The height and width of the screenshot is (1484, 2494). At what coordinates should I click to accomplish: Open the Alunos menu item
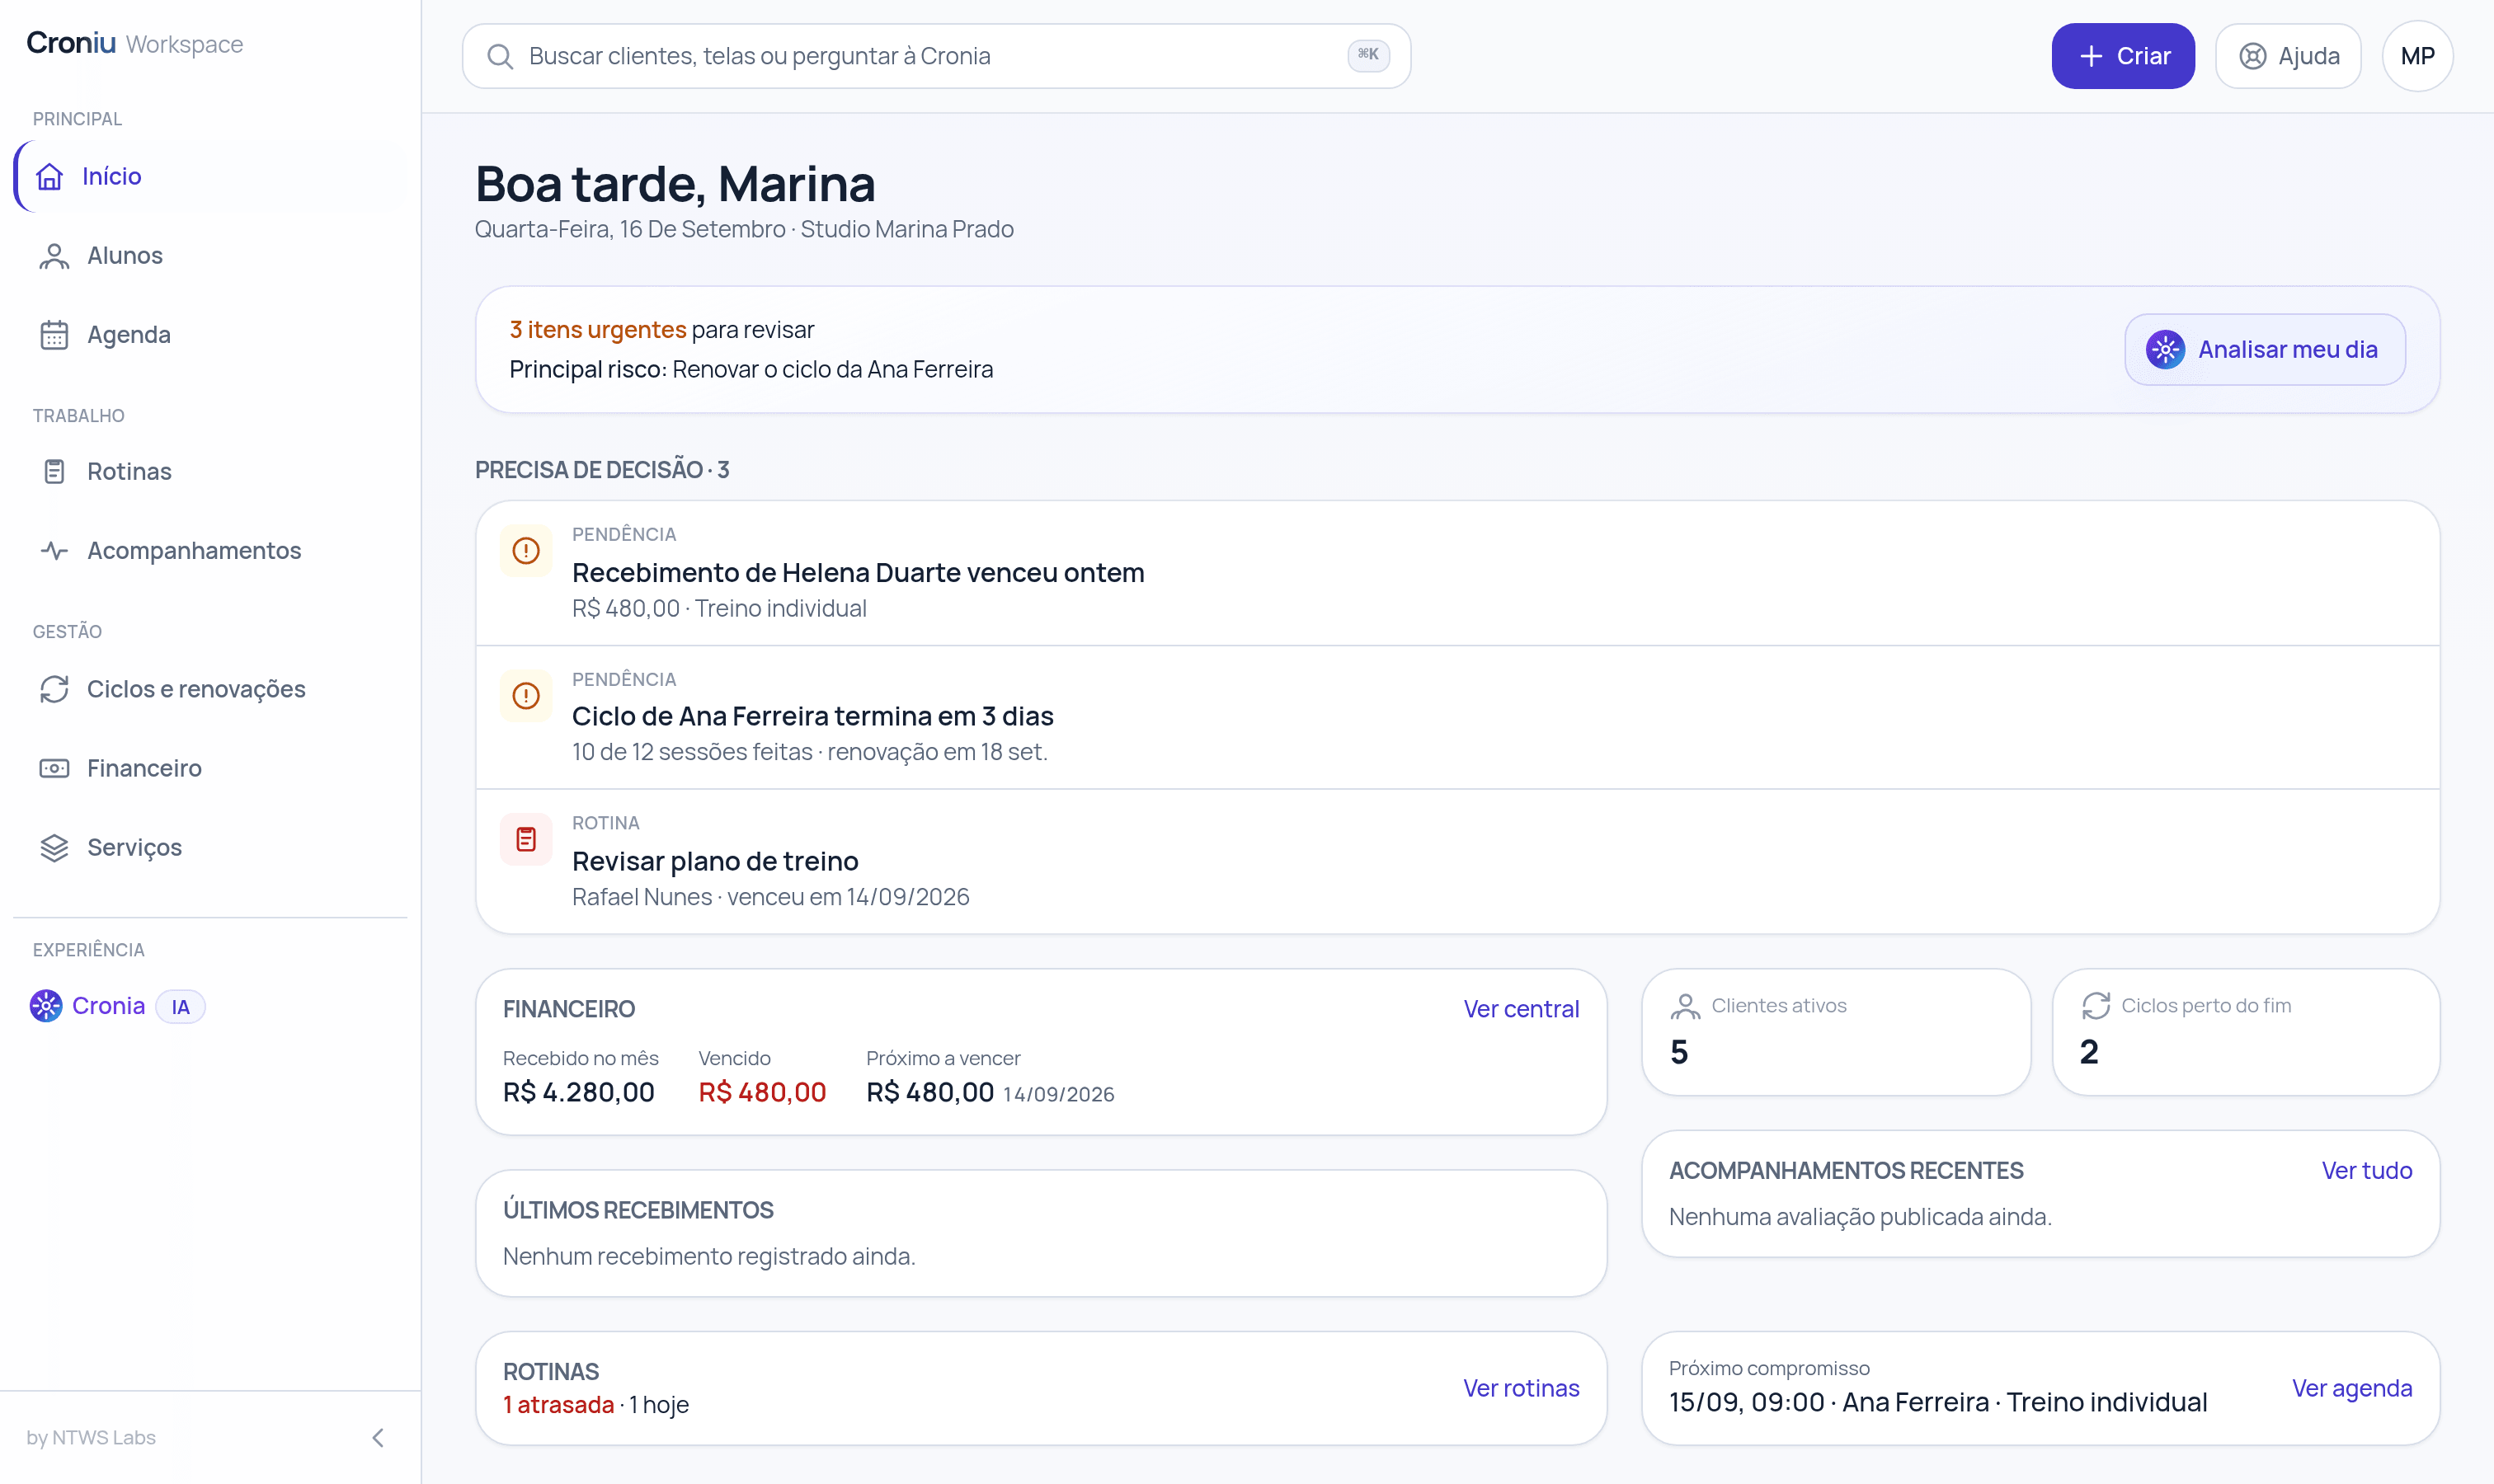click(210, 256)
